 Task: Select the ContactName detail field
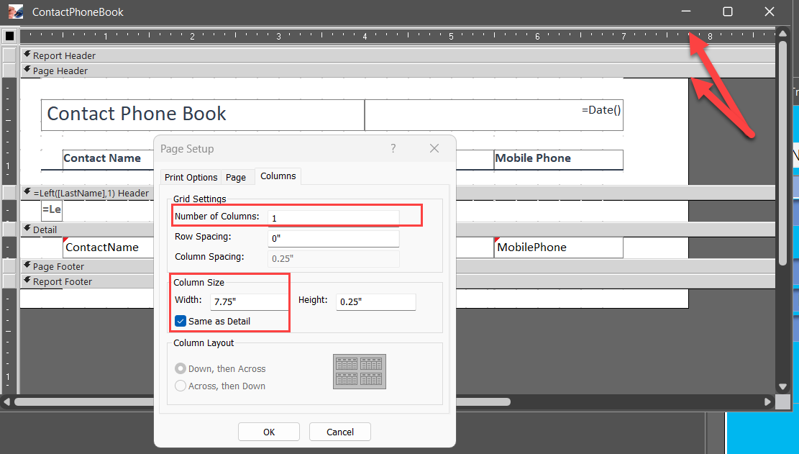click(108, 247)
